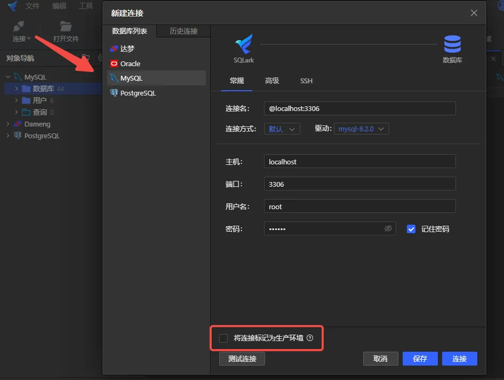Click the connection name input field
Screen dimensions: 504x380
[359, 108]
